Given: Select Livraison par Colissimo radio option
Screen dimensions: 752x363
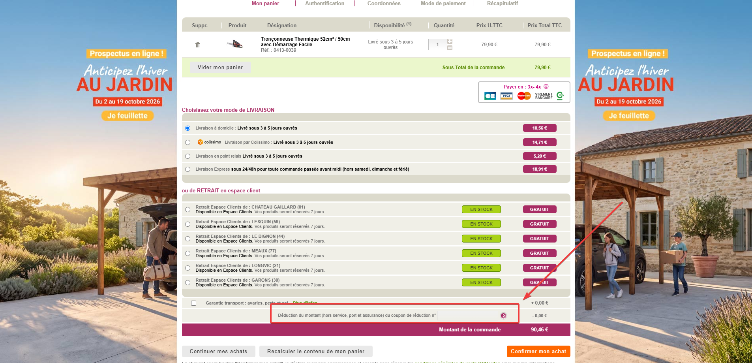Looking at the screenshot, I should pyautogui.click(x=188, y=142).
